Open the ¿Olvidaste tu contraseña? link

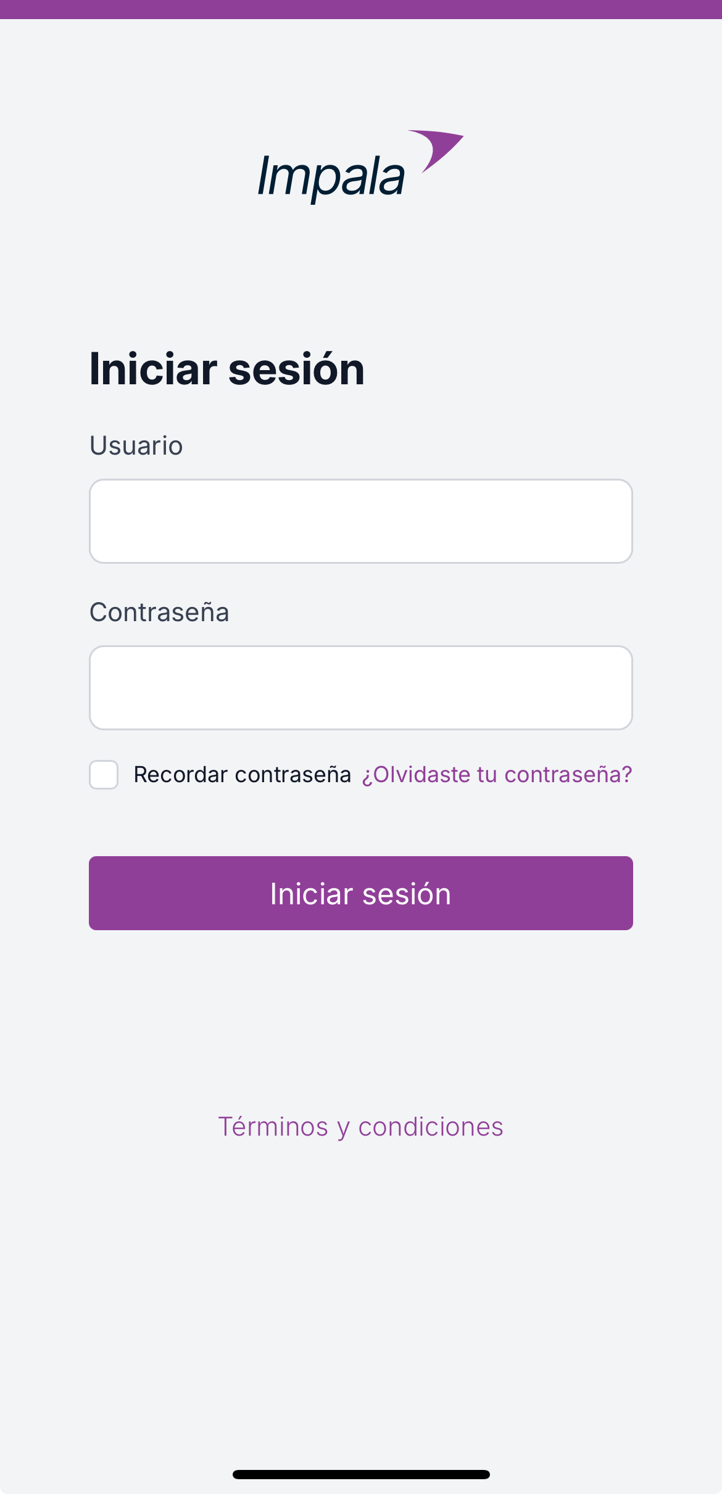pyautogui.click(x=497, y=775)
